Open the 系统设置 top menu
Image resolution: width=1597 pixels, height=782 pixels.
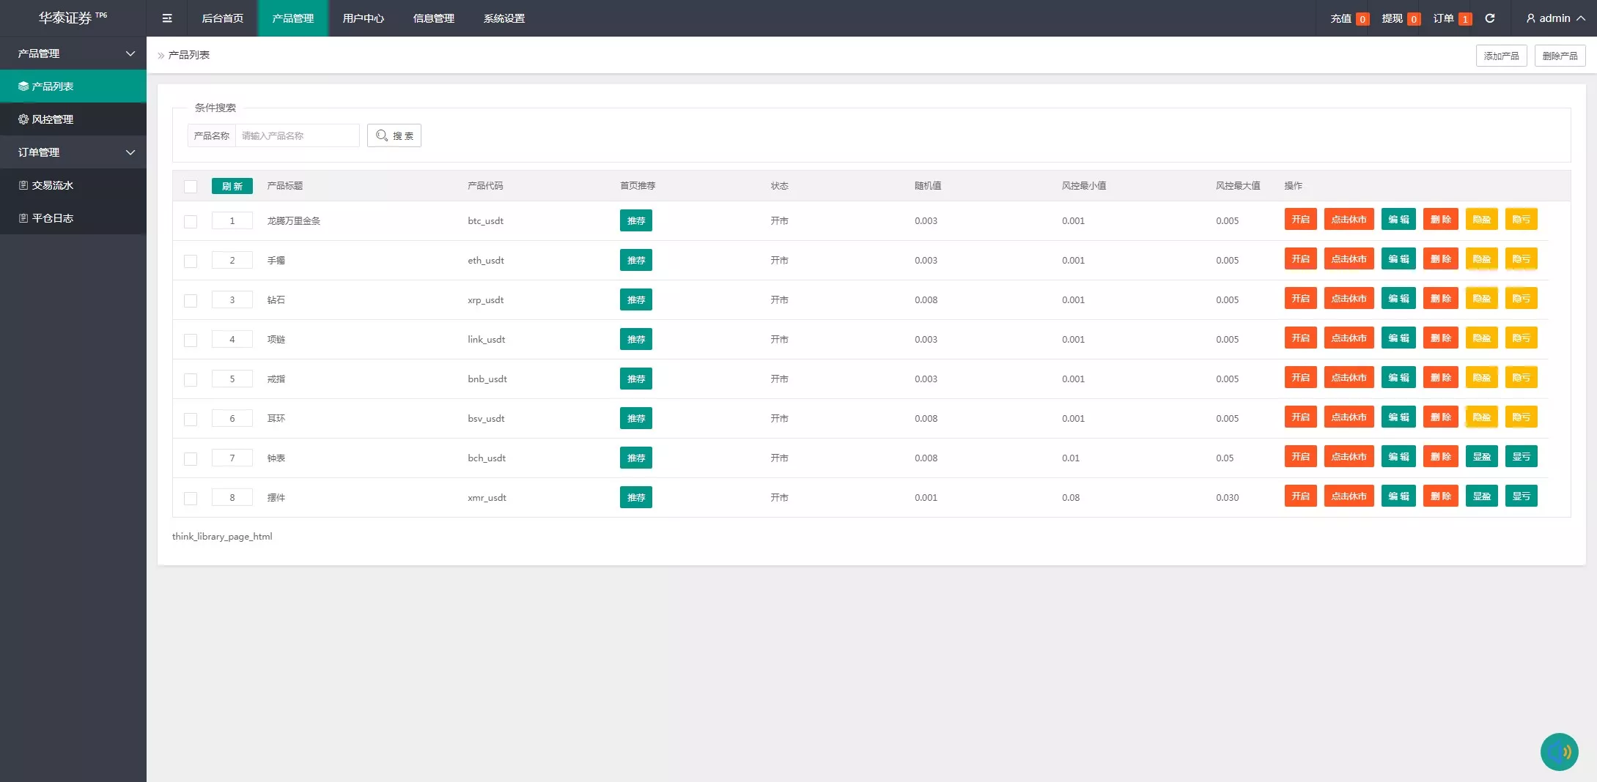(x=504, y=18)
